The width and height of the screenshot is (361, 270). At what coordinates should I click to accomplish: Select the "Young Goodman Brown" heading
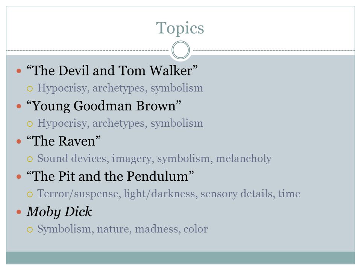[x=104, y=106]
